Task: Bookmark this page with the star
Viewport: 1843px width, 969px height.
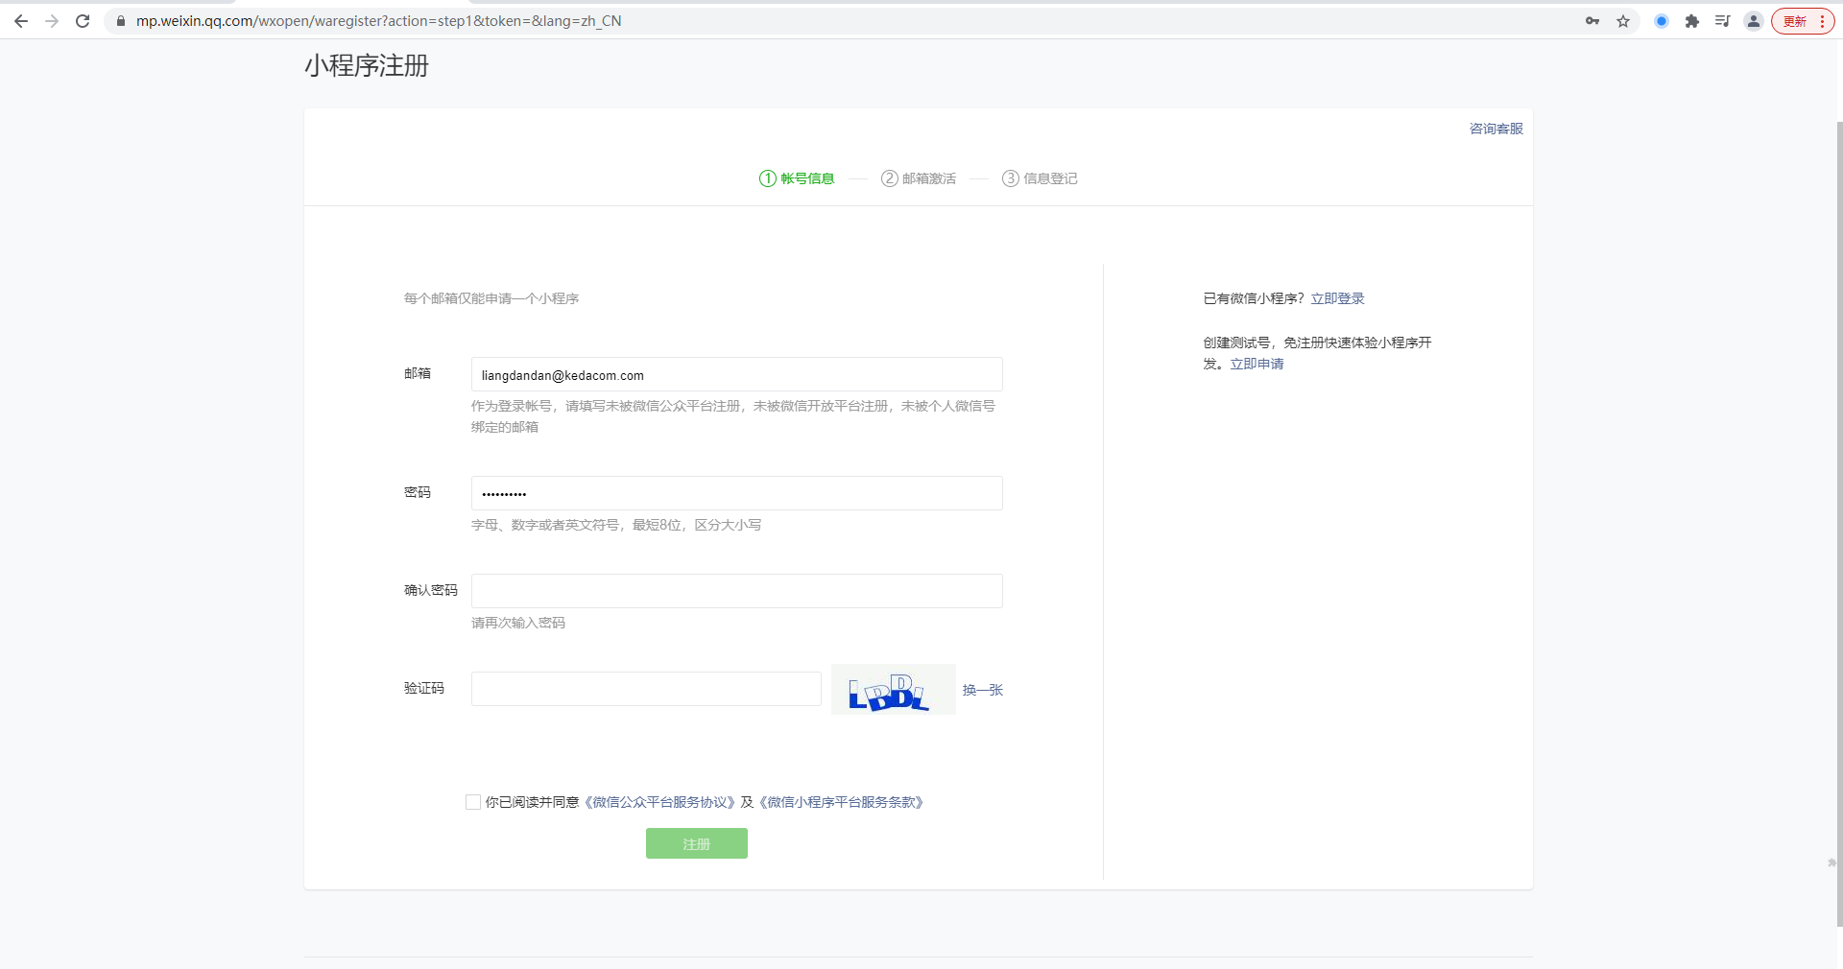Action: click(1623, 21)
